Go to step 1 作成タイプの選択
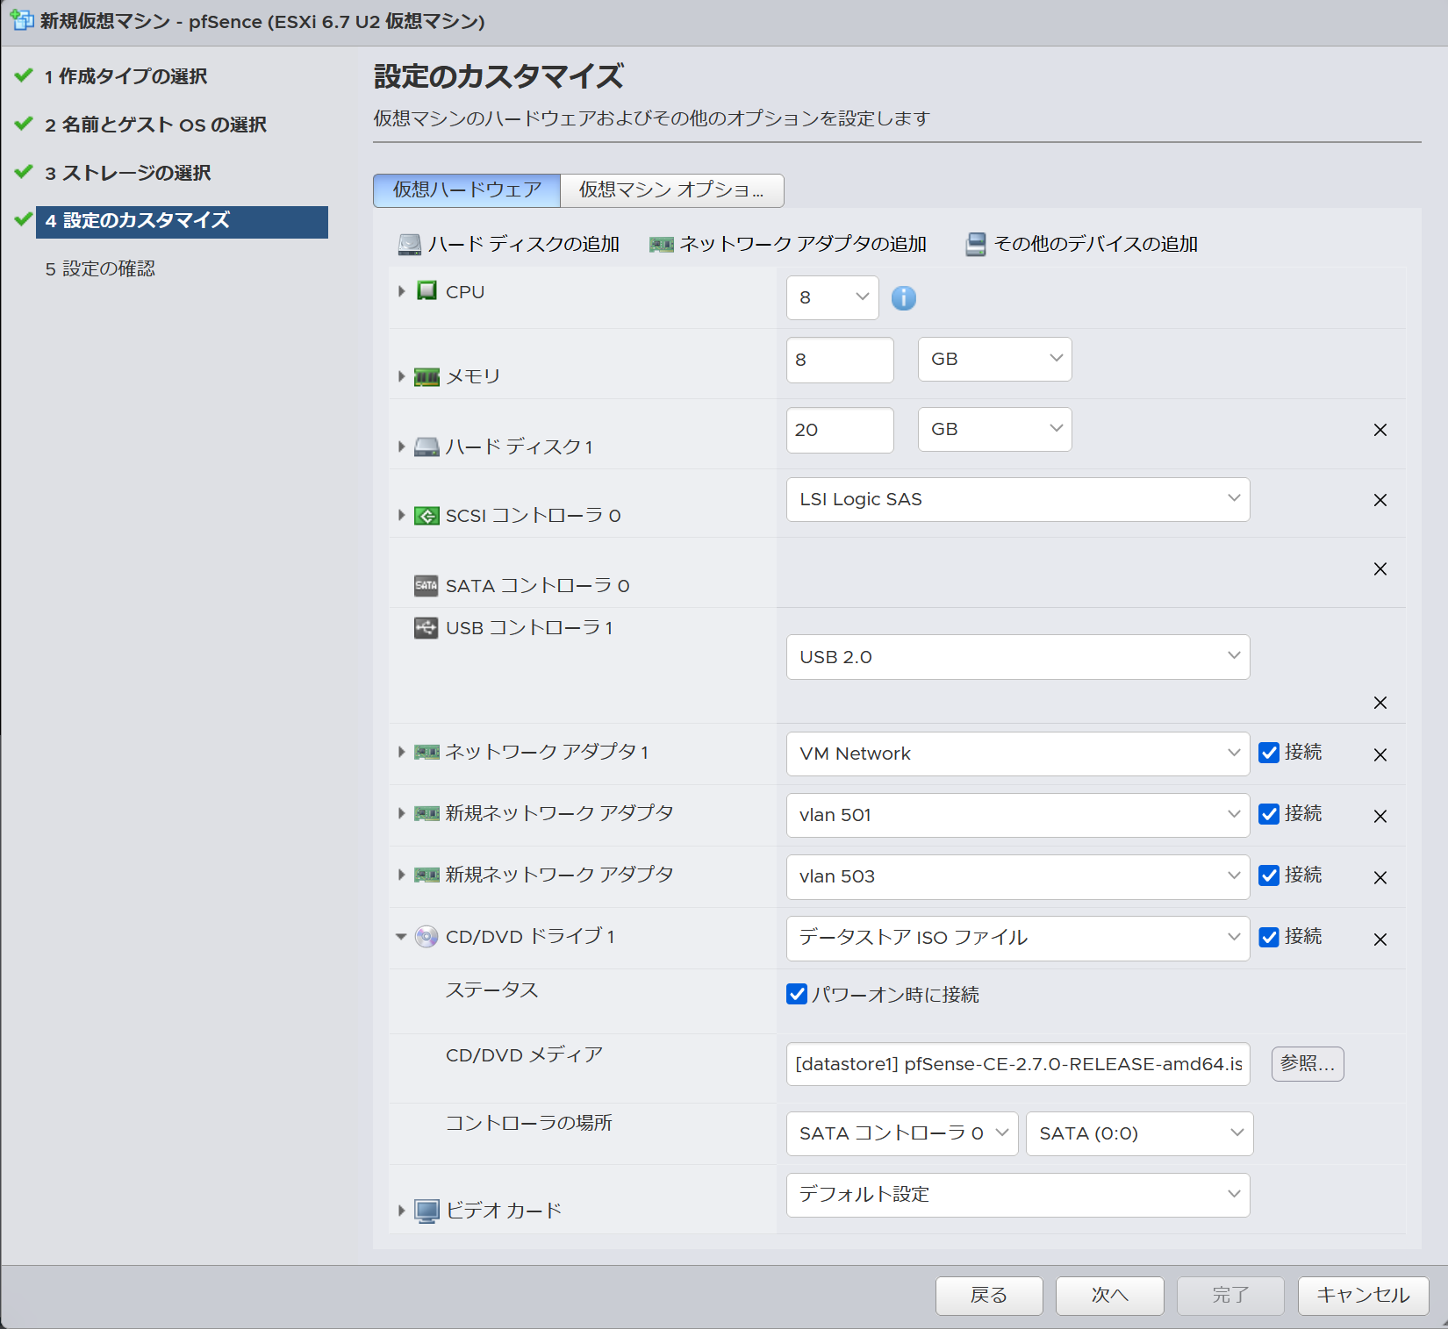Image resolution: width=1448 pixels, height=1329 pixels. pos(126,76)
